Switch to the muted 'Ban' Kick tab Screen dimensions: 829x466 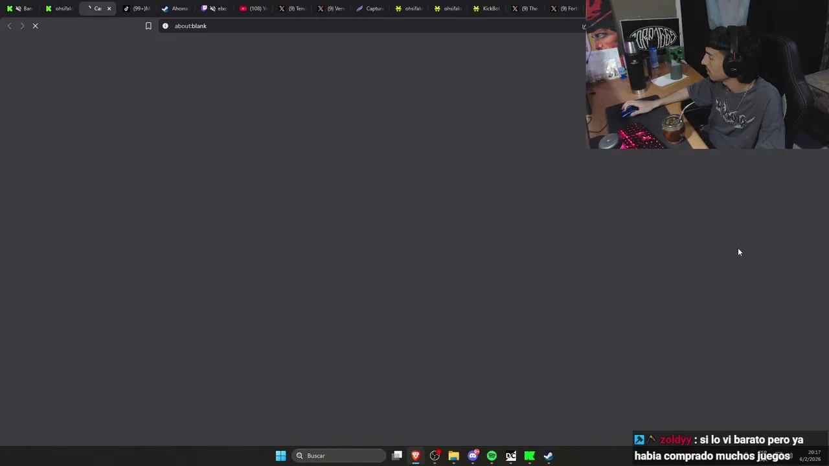pyautogui.click(x=19, y=8)
